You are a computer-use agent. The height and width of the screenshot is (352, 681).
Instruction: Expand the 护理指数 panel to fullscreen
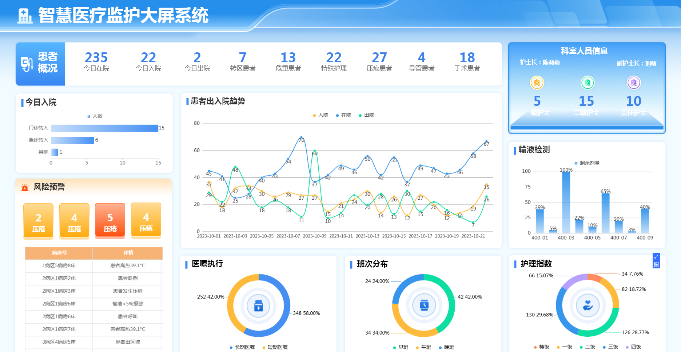[x=656, y=257]
